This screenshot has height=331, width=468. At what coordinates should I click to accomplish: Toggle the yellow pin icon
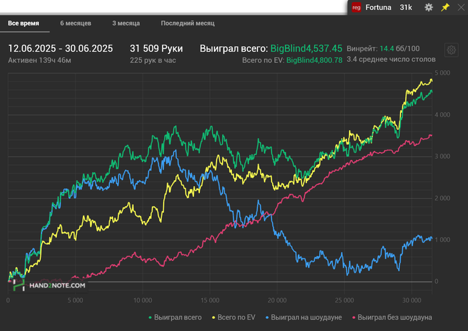click(445, 7)
